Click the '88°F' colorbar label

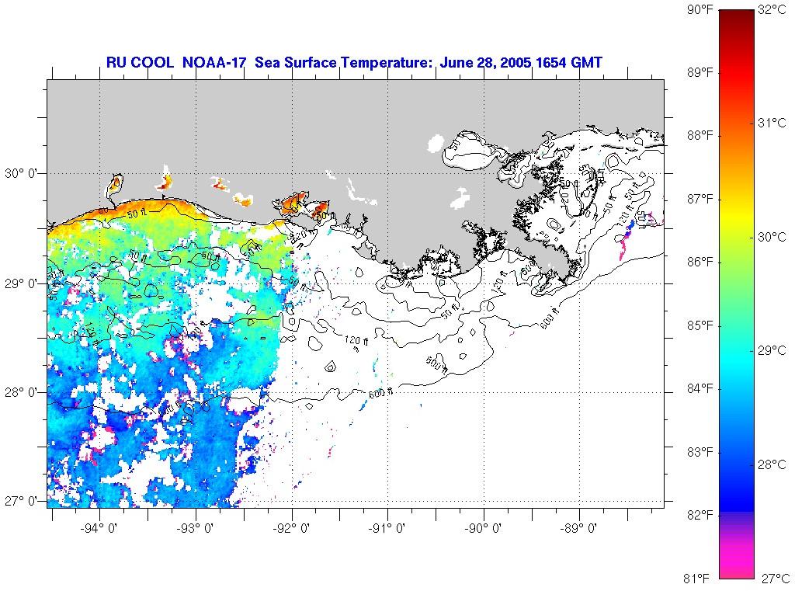700,135
